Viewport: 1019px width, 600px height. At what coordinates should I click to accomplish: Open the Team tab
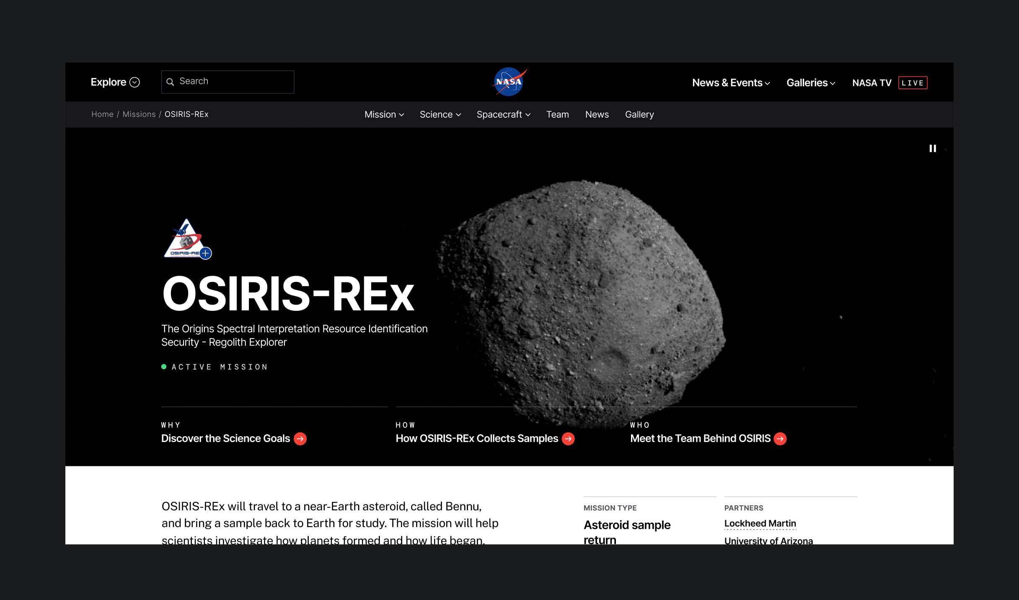[557, 114]
